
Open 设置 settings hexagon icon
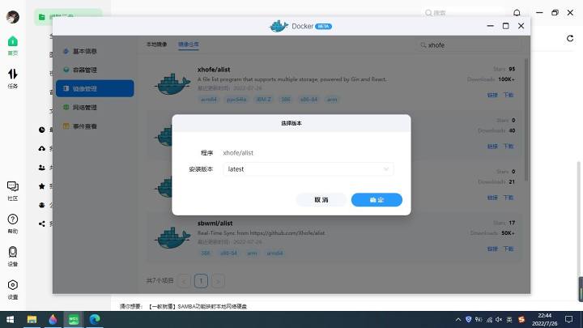[x=13, y=289]
